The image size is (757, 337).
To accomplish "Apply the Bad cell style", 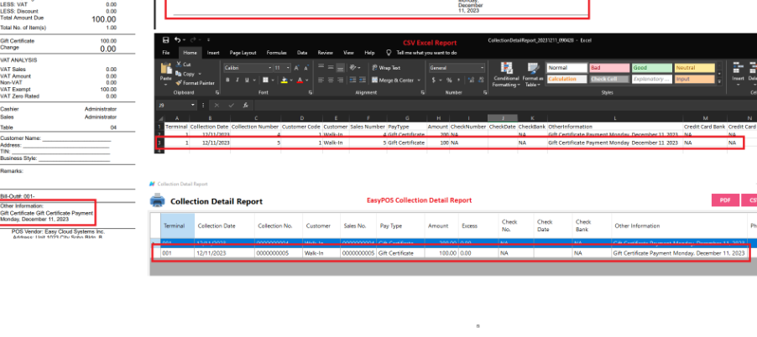I will [609, 68].
